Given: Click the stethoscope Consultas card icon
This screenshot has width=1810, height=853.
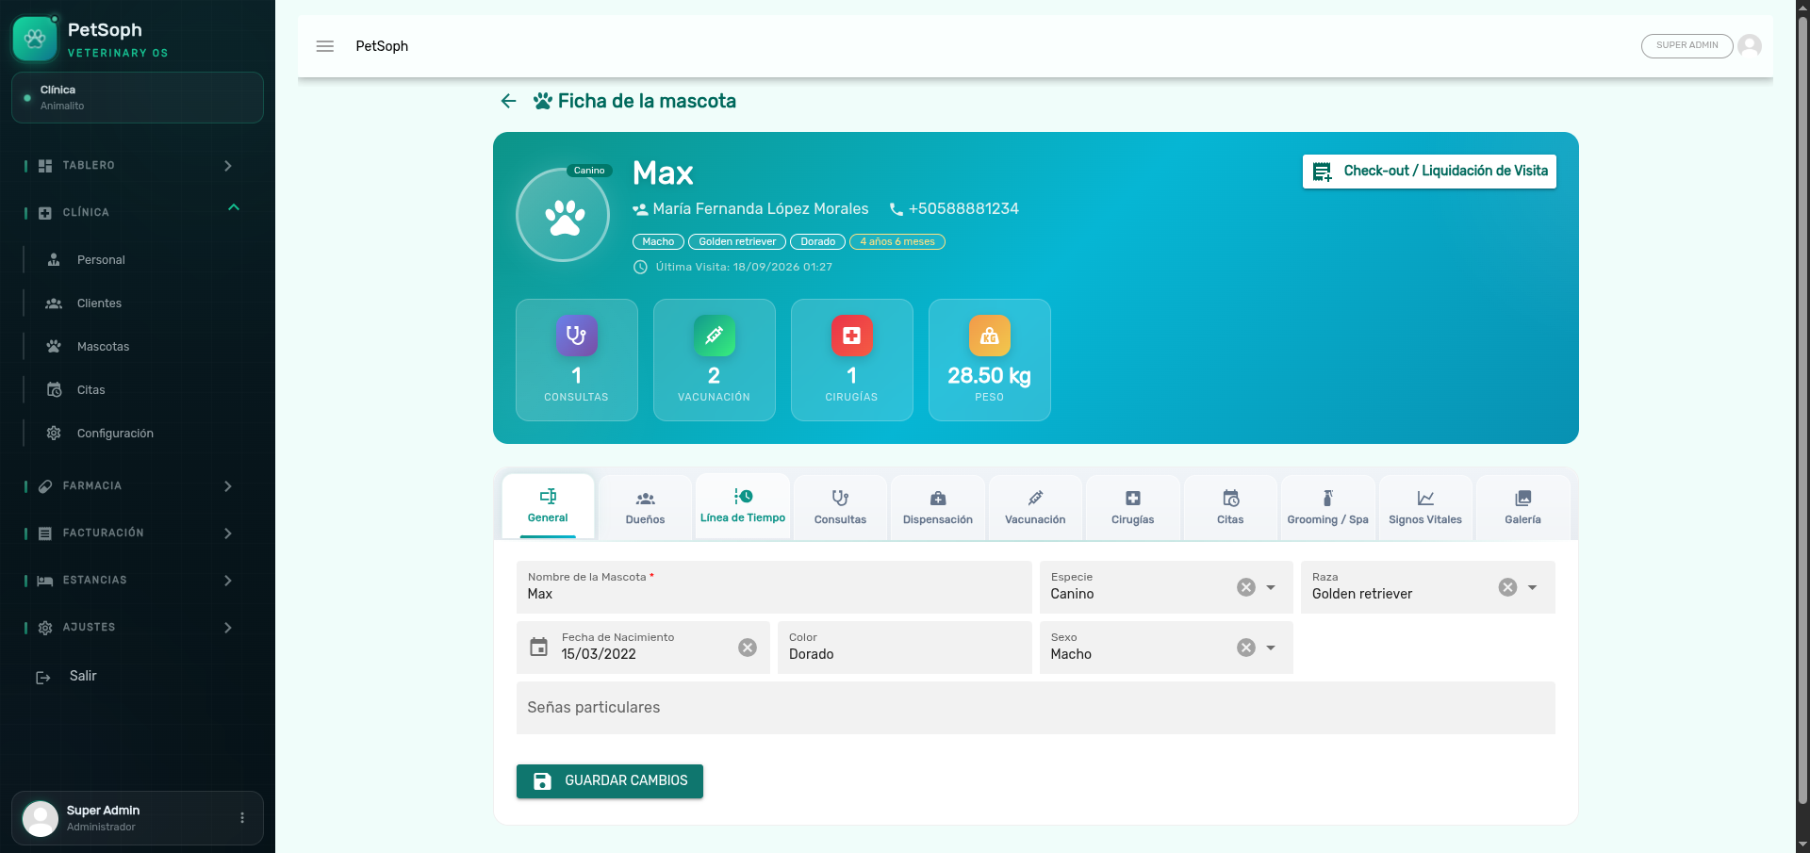Looking at the screenshot, I should 576,336.
